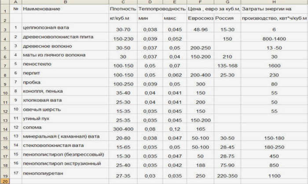Click the 'солома' name cell

66,127
